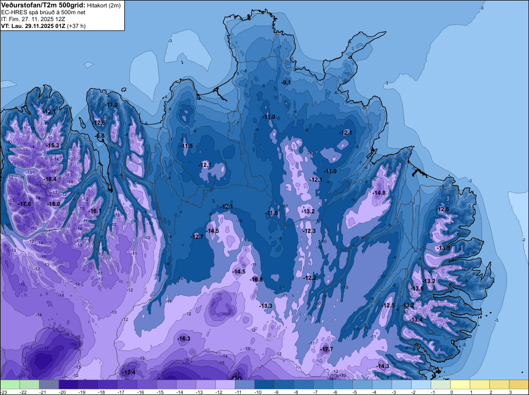Pick the -14.3 temperature label

click(x=382, y=366)
